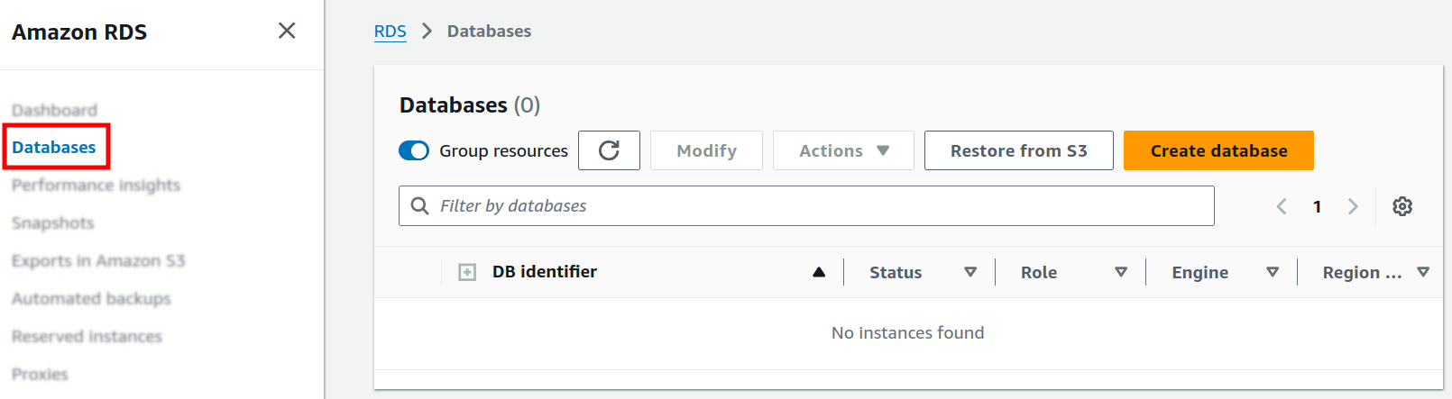The width and height of the screenshot is (1452, 399).
Task: Toggle the Group resources switch
Action: pos(414,150)
